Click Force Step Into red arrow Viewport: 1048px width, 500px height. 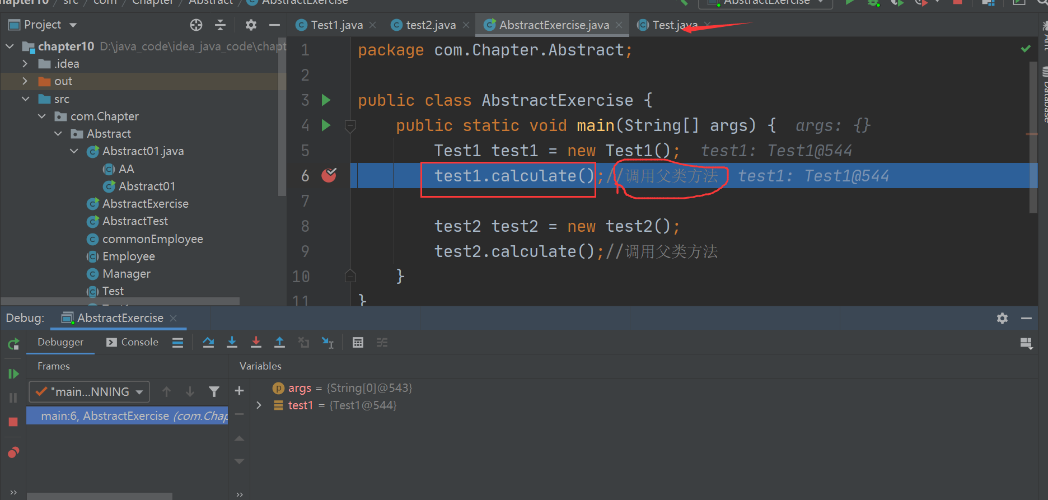click(256, 343)
